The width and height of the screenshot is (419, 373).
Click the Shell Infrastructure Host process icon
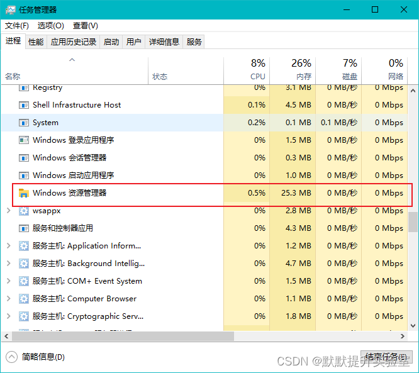pyautogui.click(x=24, y=105)
